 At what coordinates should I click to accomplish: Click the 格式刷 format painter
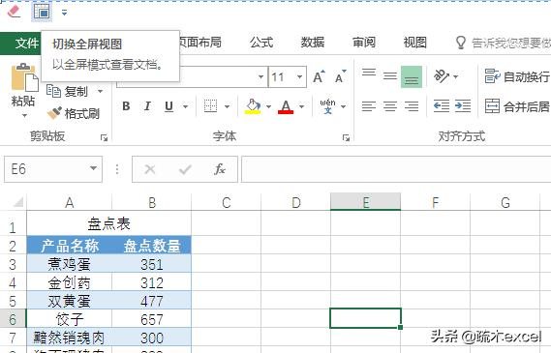click(74, 113)
